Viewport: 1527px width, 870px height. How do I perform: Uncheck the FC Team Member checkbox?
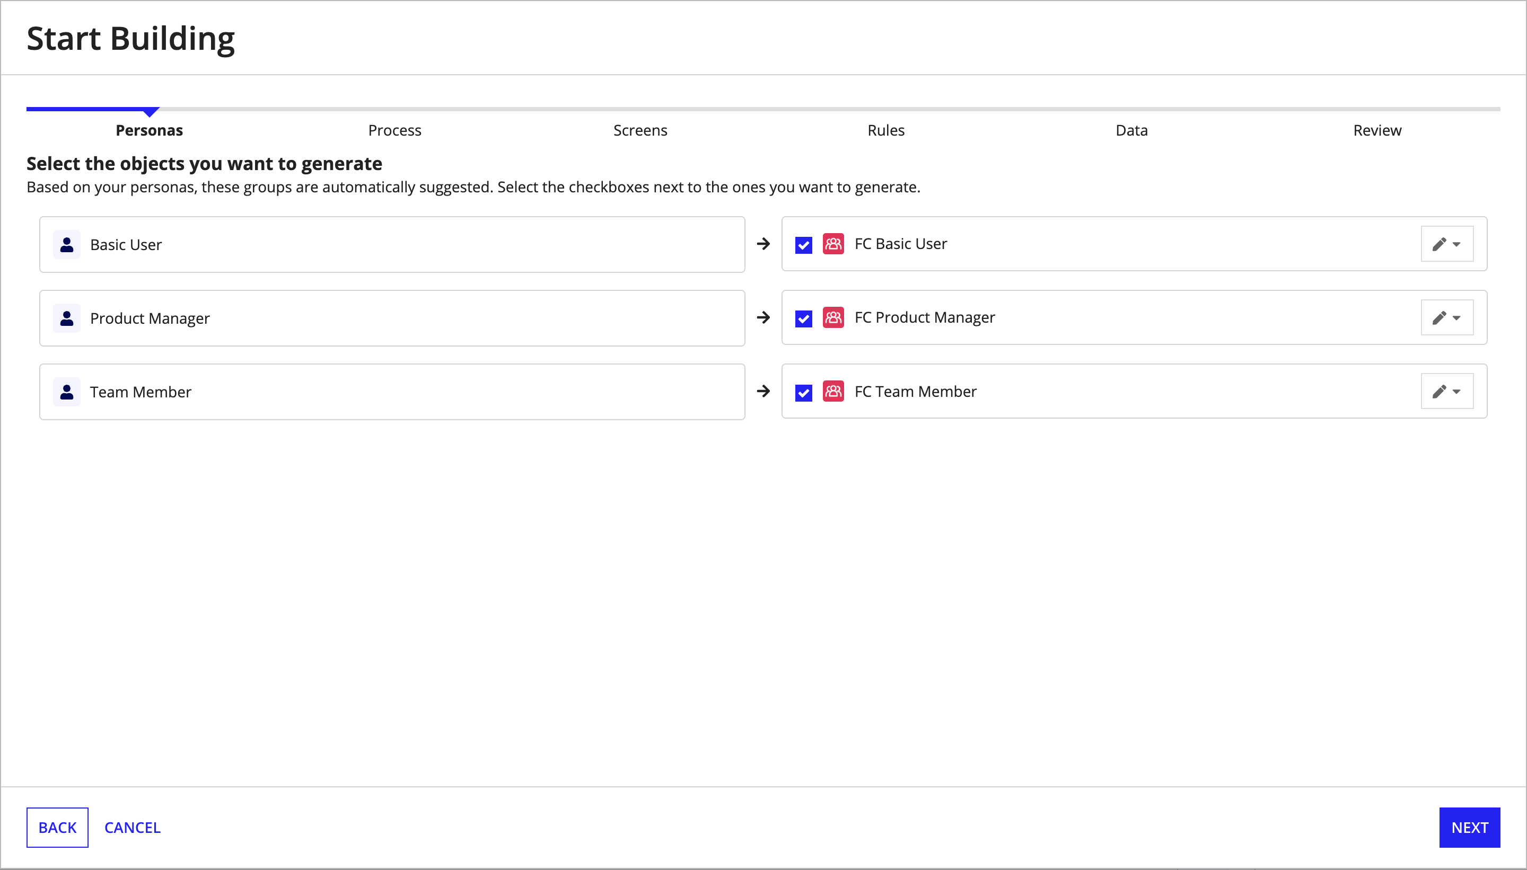(x=804, y=393)
